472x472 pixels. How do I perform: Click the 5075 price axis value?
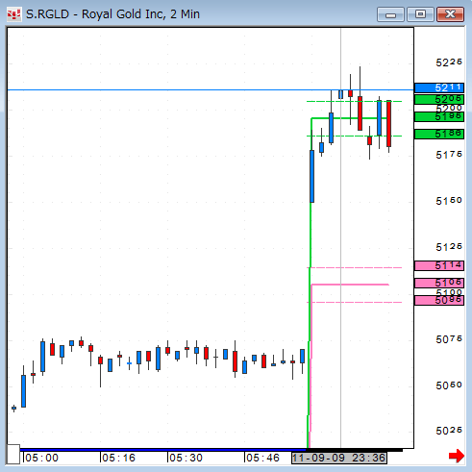coord(449,339)
